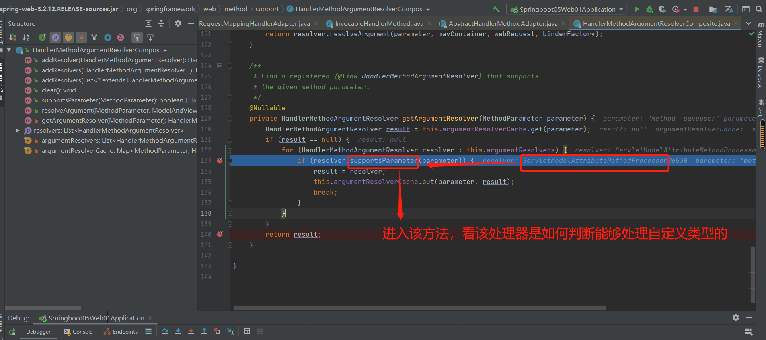Select getArgumentResolver method in Structure
The width and height of the screenshot is (766, 340).
(x=111, y=120)
